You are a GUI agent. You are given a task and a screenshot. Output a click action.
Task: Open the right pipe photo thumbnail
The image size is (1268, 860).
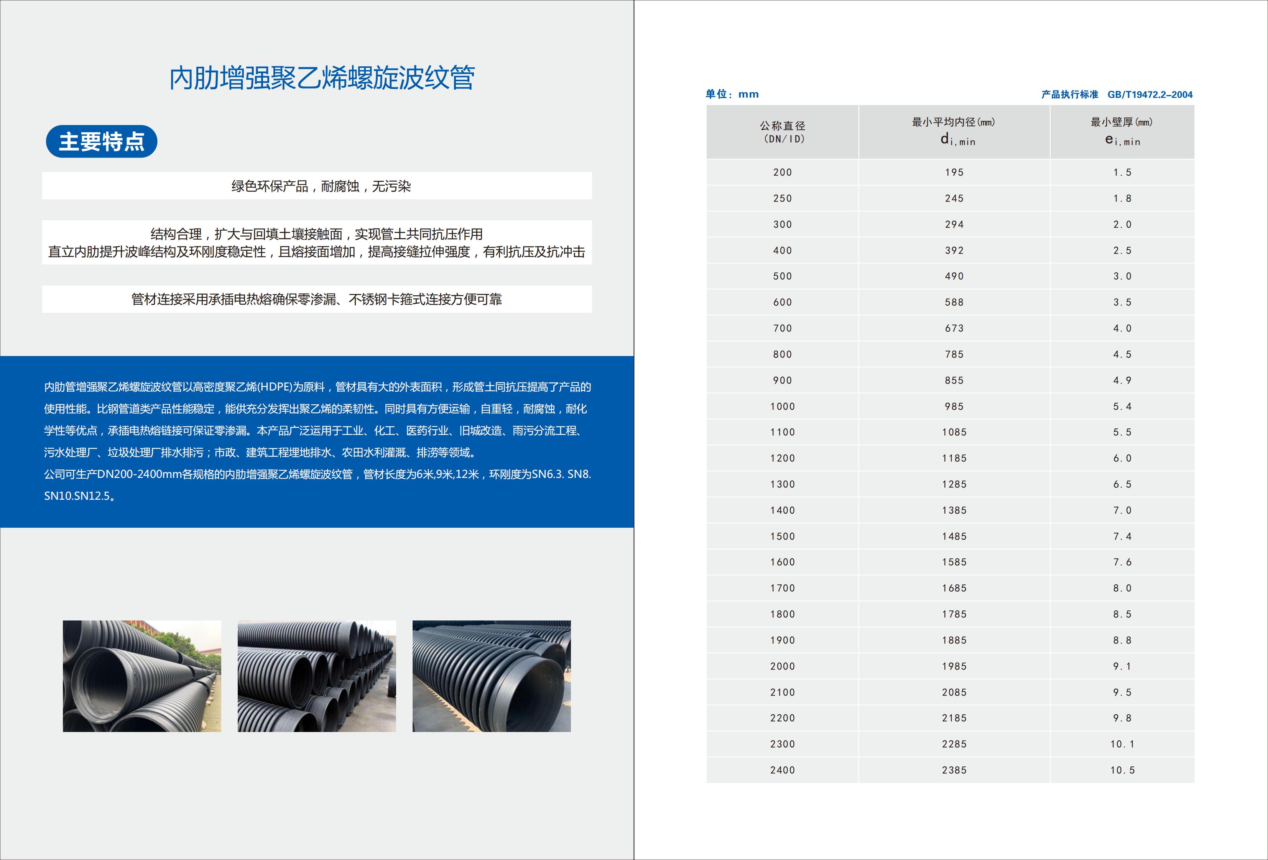(x=491, y=676)
